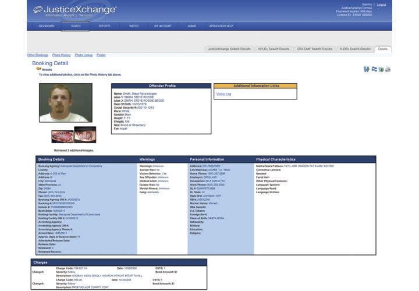This screenshot has height=291, width=419.
Task: Click the JusticeXchange logo
Action: (x=74, y=10)
